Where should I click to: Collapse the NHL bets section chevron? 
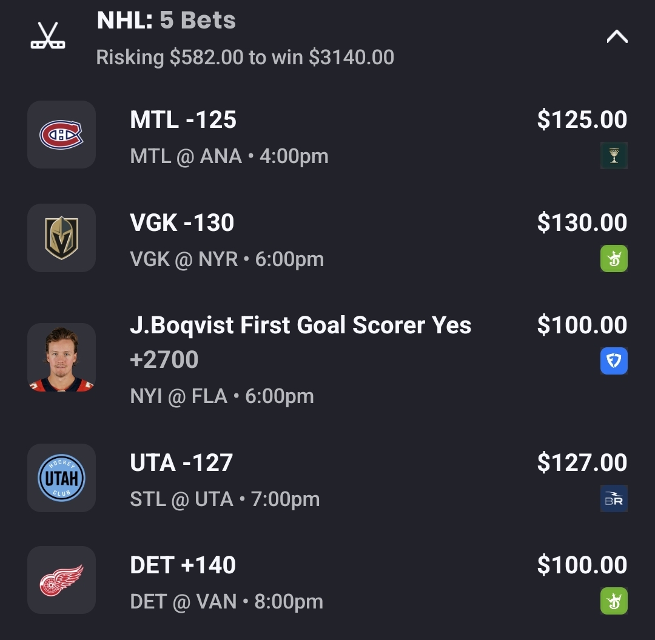click(x=617, y=38)
